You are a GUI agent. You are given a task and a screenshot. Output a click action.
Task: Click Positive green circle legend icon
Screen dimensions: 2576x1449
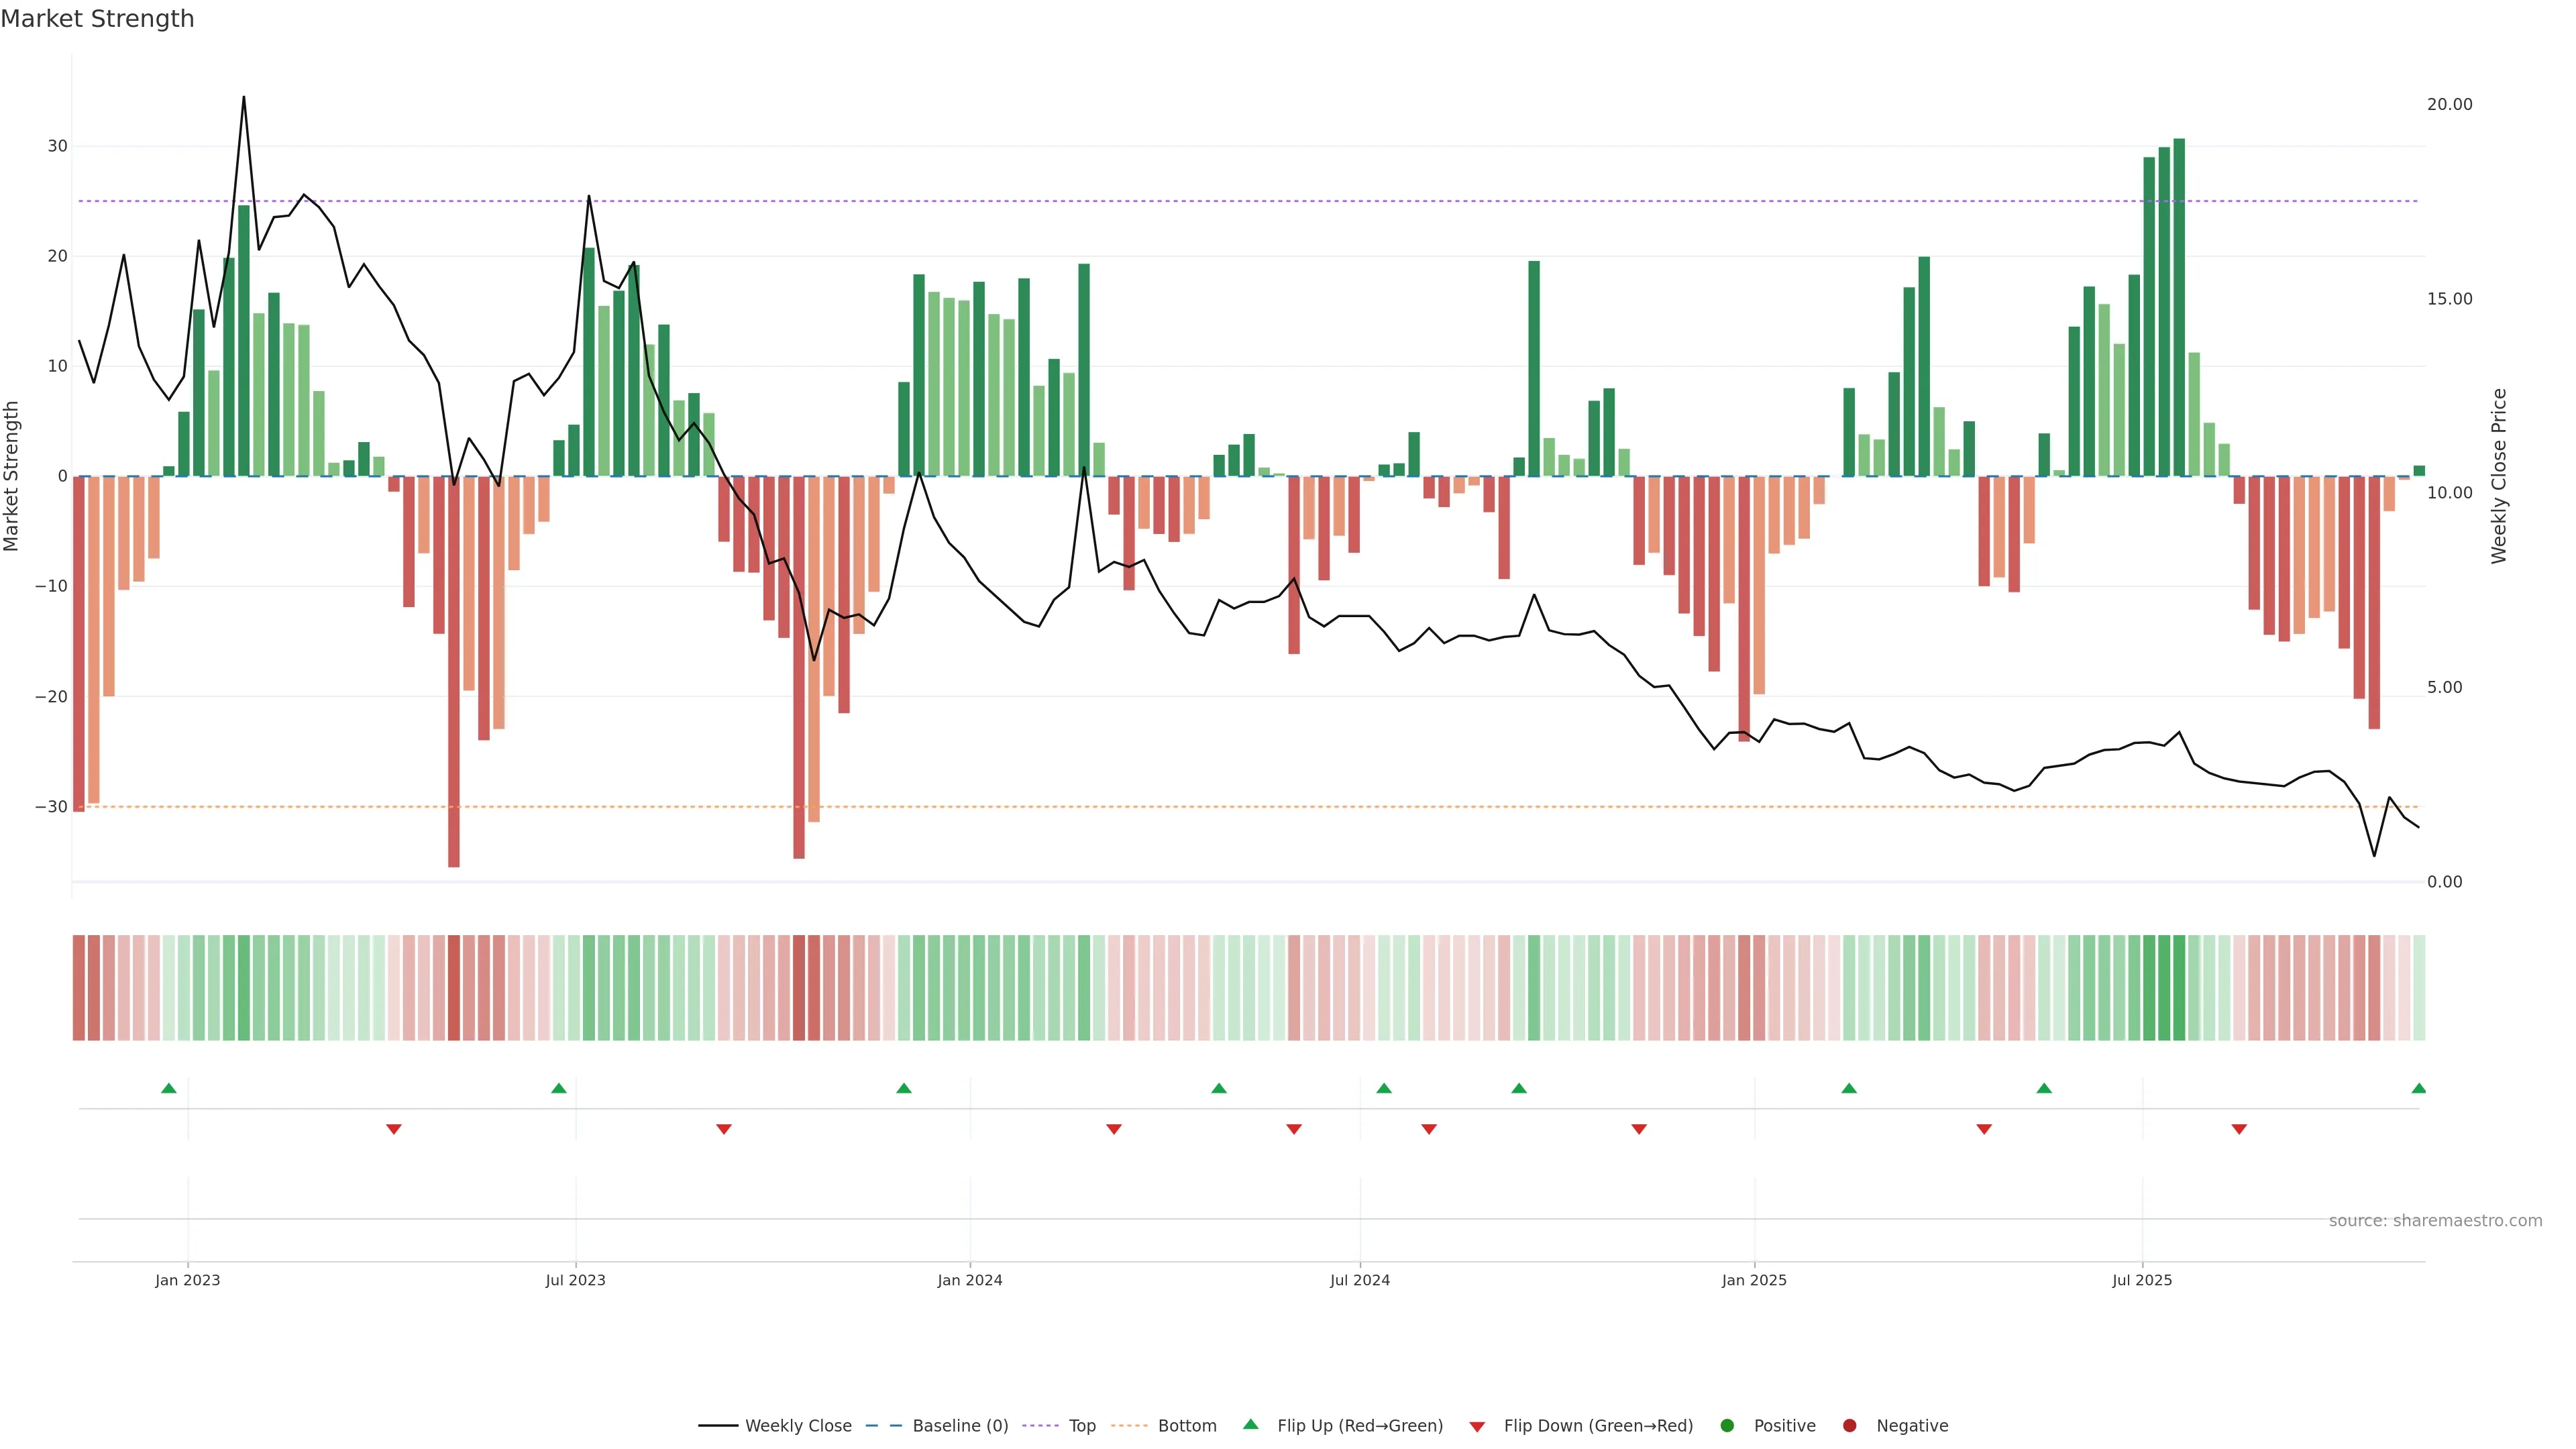1727,1426
